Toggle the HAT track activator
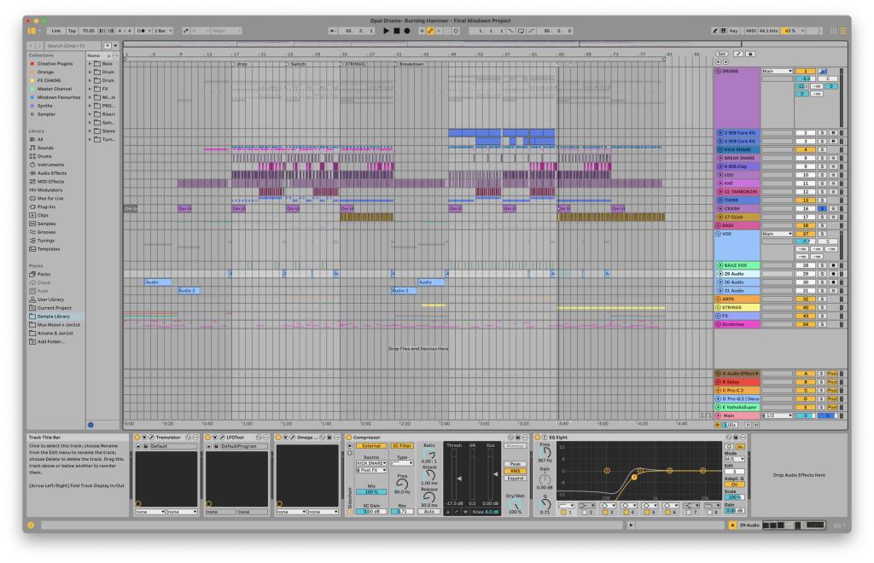874x563 pixels. (806, 183)
